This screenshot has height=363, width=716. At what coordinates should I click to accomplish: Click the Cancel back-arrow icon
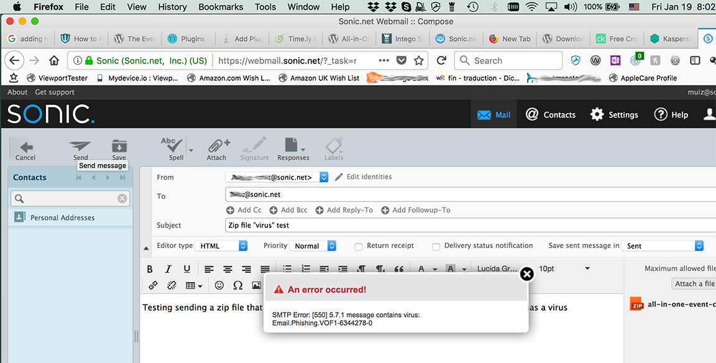pos(26,147)
